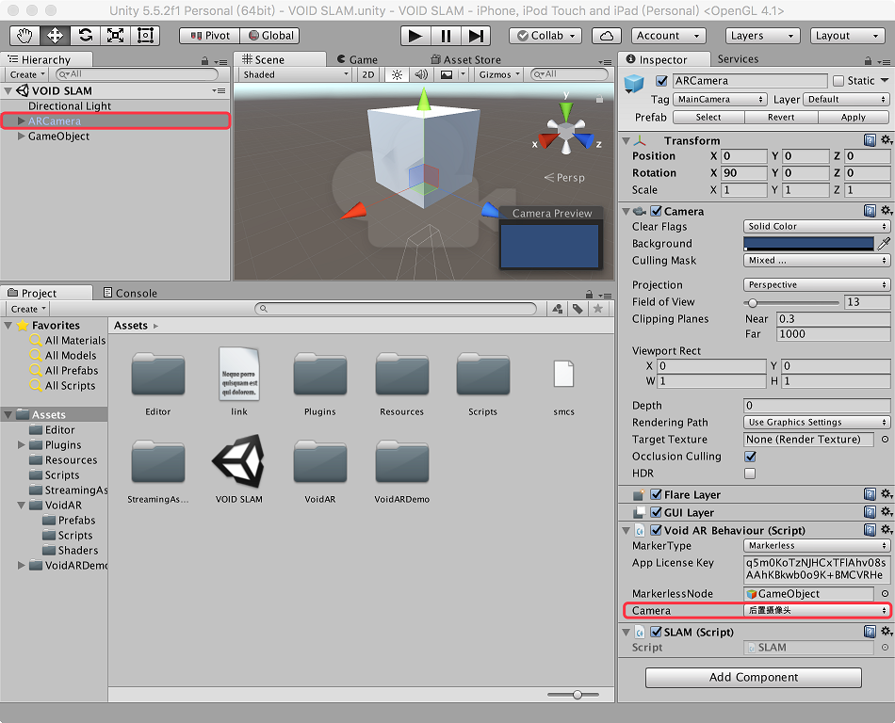Open Target Texture object picker
This screenshot has width=895, height=723.
click(885, 439)
